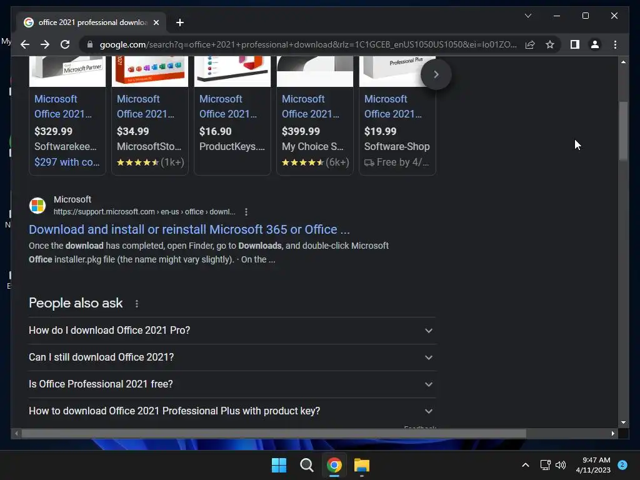Open Download and install or reinstall Microsoft 365 link
Screen dimensions: 640x480
tap(189, 229)
